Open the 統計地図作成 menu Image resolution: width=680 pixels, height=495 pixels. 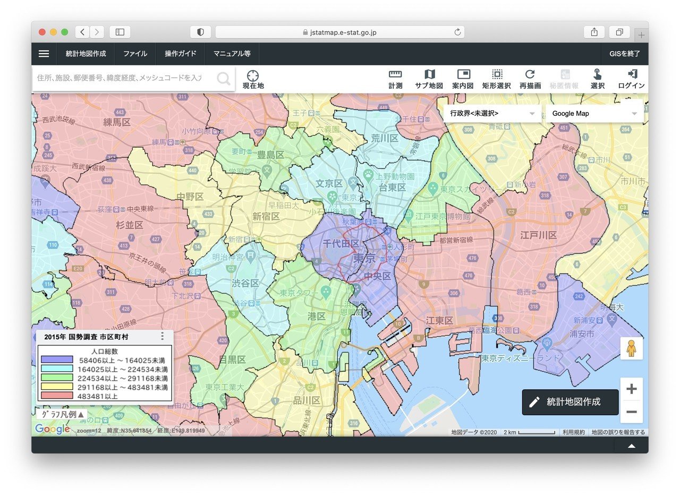click(x=86, y=54)
